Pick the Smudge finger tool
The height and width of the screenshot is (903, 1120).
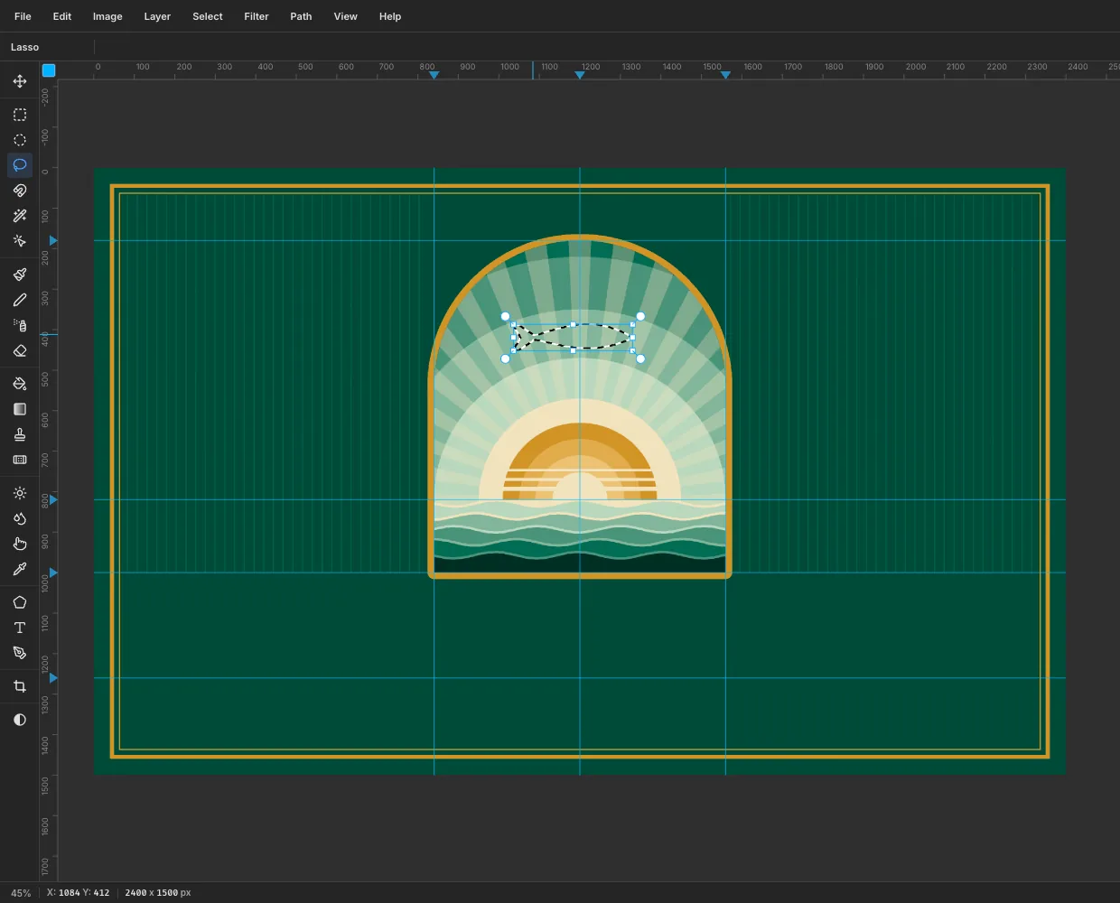pyautogui.click(x=20, y=544)
